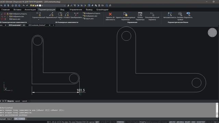This screenshot has height=123, width=219.
Task: Click the light bulb layer icon
Action: 31,5
